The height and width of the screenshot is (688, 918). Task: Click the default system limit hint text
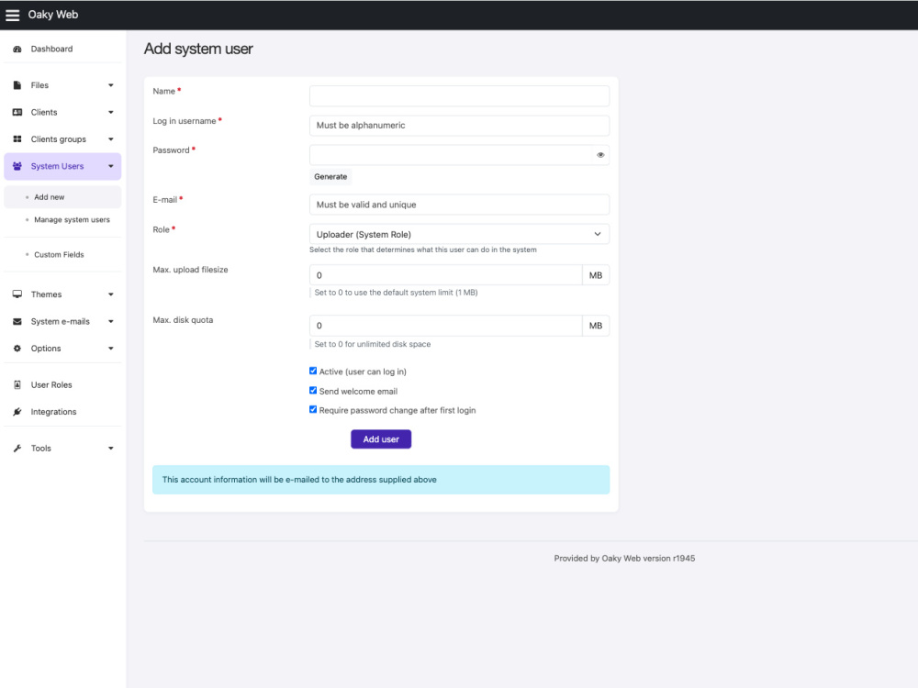tap(396, 293)
